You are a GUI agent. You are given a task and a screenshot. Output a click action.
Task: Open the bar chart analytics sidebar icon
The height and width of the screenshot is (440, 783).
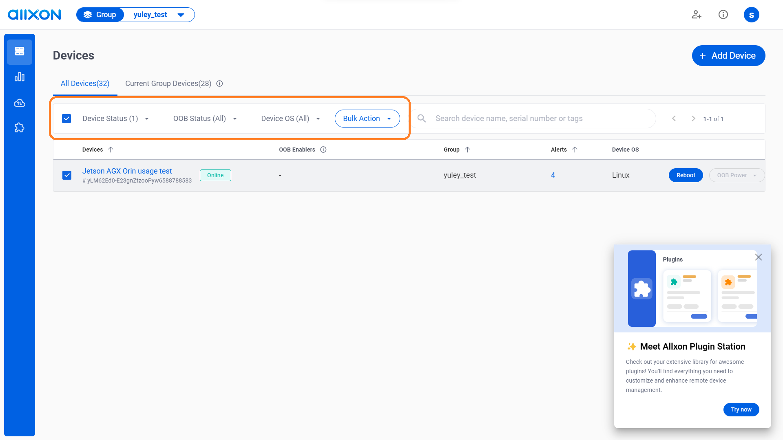[20, 77]
